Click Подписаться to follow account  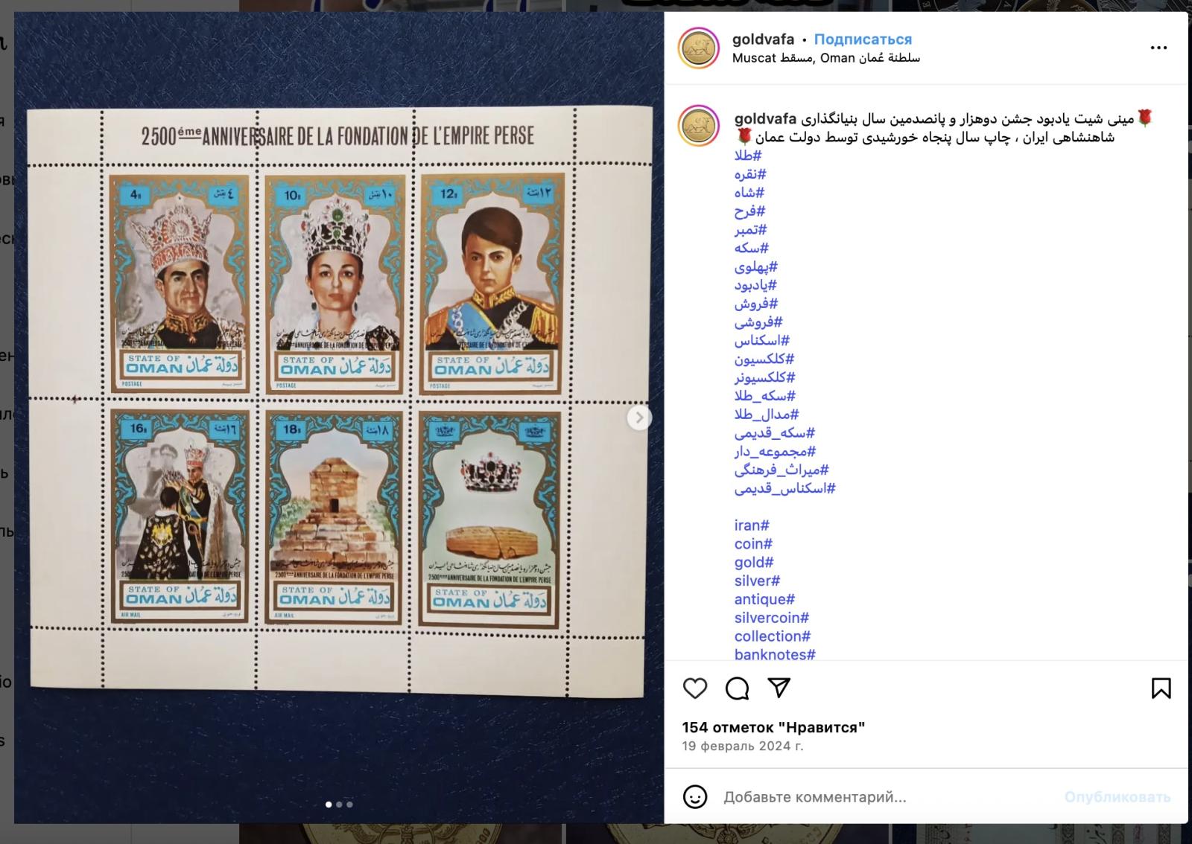click(863, 39)
